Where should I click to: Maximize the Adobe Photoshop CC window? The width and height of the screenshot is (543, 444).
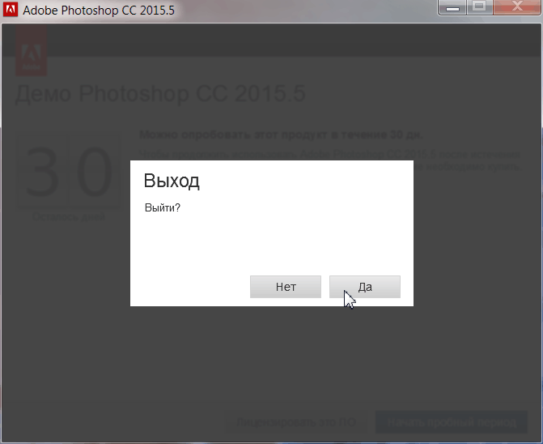[480, 7]
